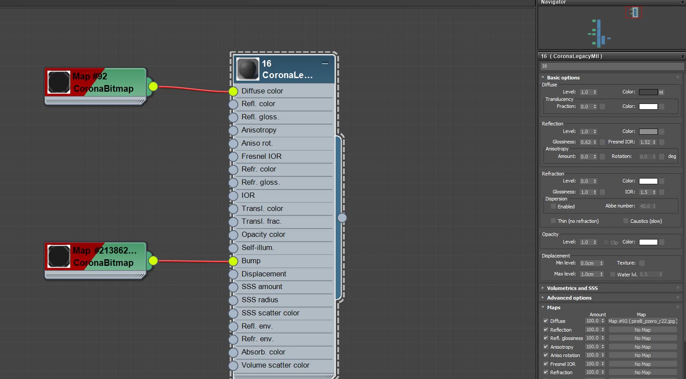Enable Caustics (slow) checkbox
The height and width of the screenshot is (379, 686).
[626, 221]
